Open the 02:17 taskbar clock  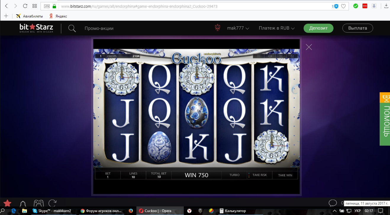369,211
